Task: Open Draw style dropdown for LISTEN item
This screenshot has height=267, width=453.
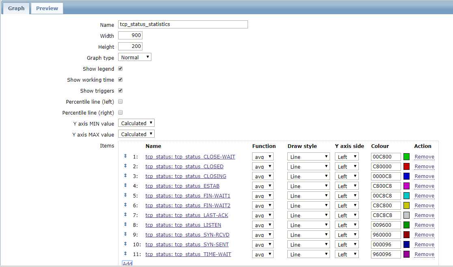Action: click(x=308, y=225)
